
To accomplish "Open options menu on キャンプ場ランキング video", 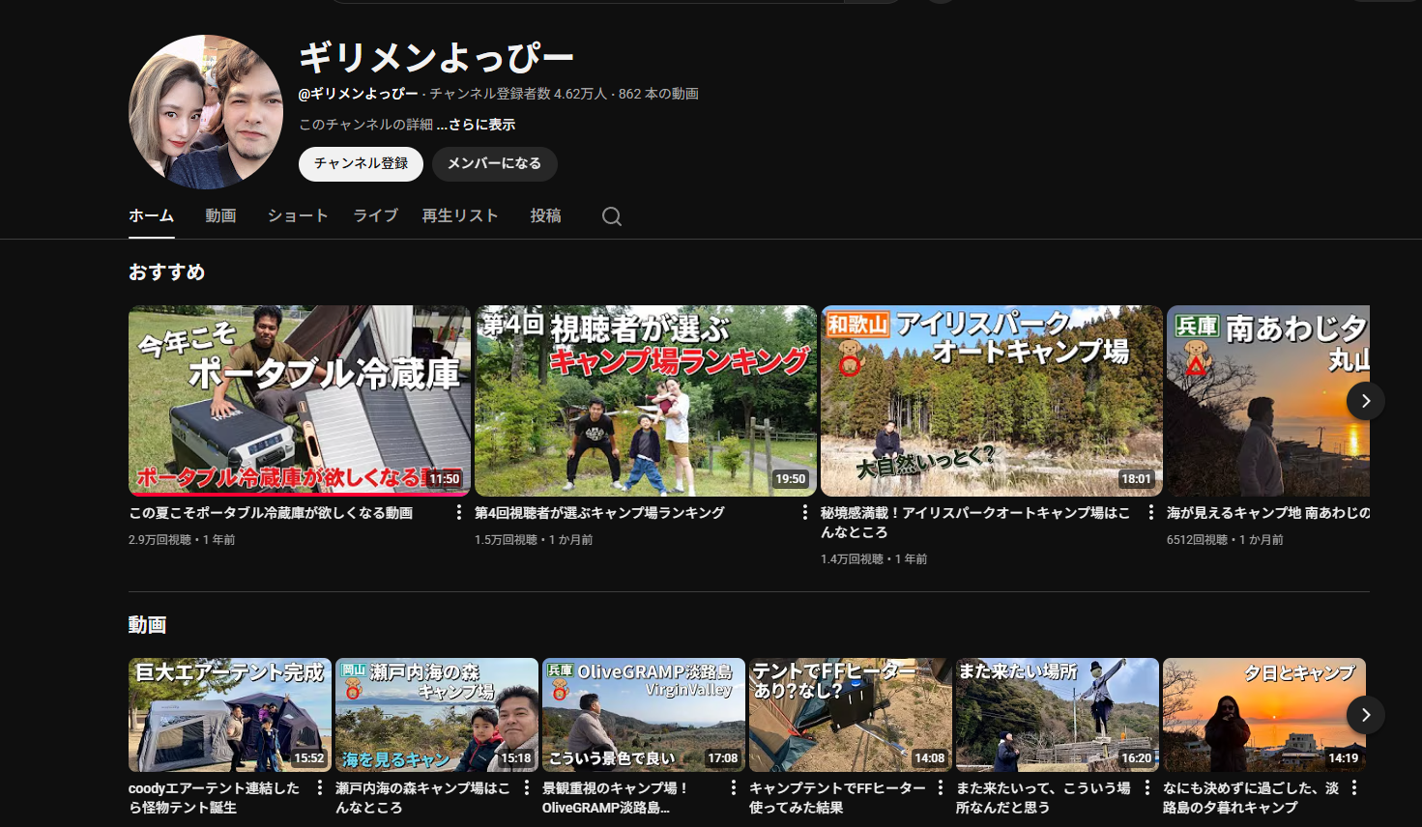I will 804,513.
